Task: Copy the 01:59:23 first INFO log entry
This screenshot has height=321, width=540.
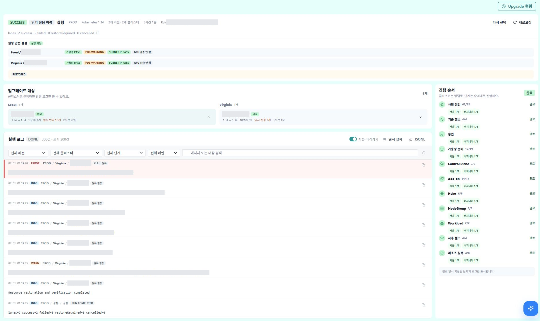Action: pos(423,185)
